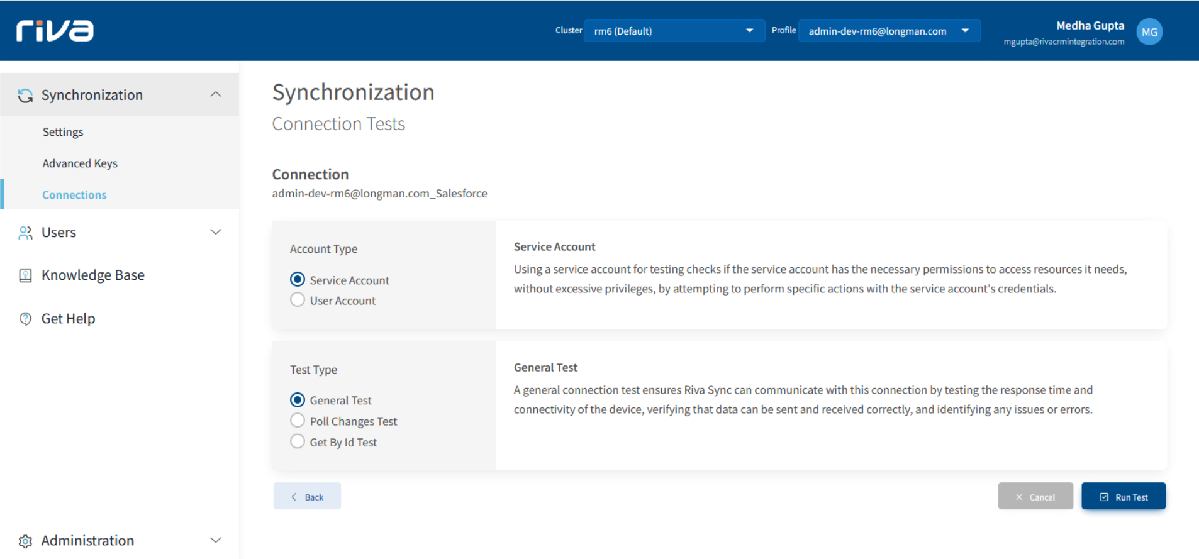Expand the Administration section chevron
1199x559 pixels.
pos(216,540)
